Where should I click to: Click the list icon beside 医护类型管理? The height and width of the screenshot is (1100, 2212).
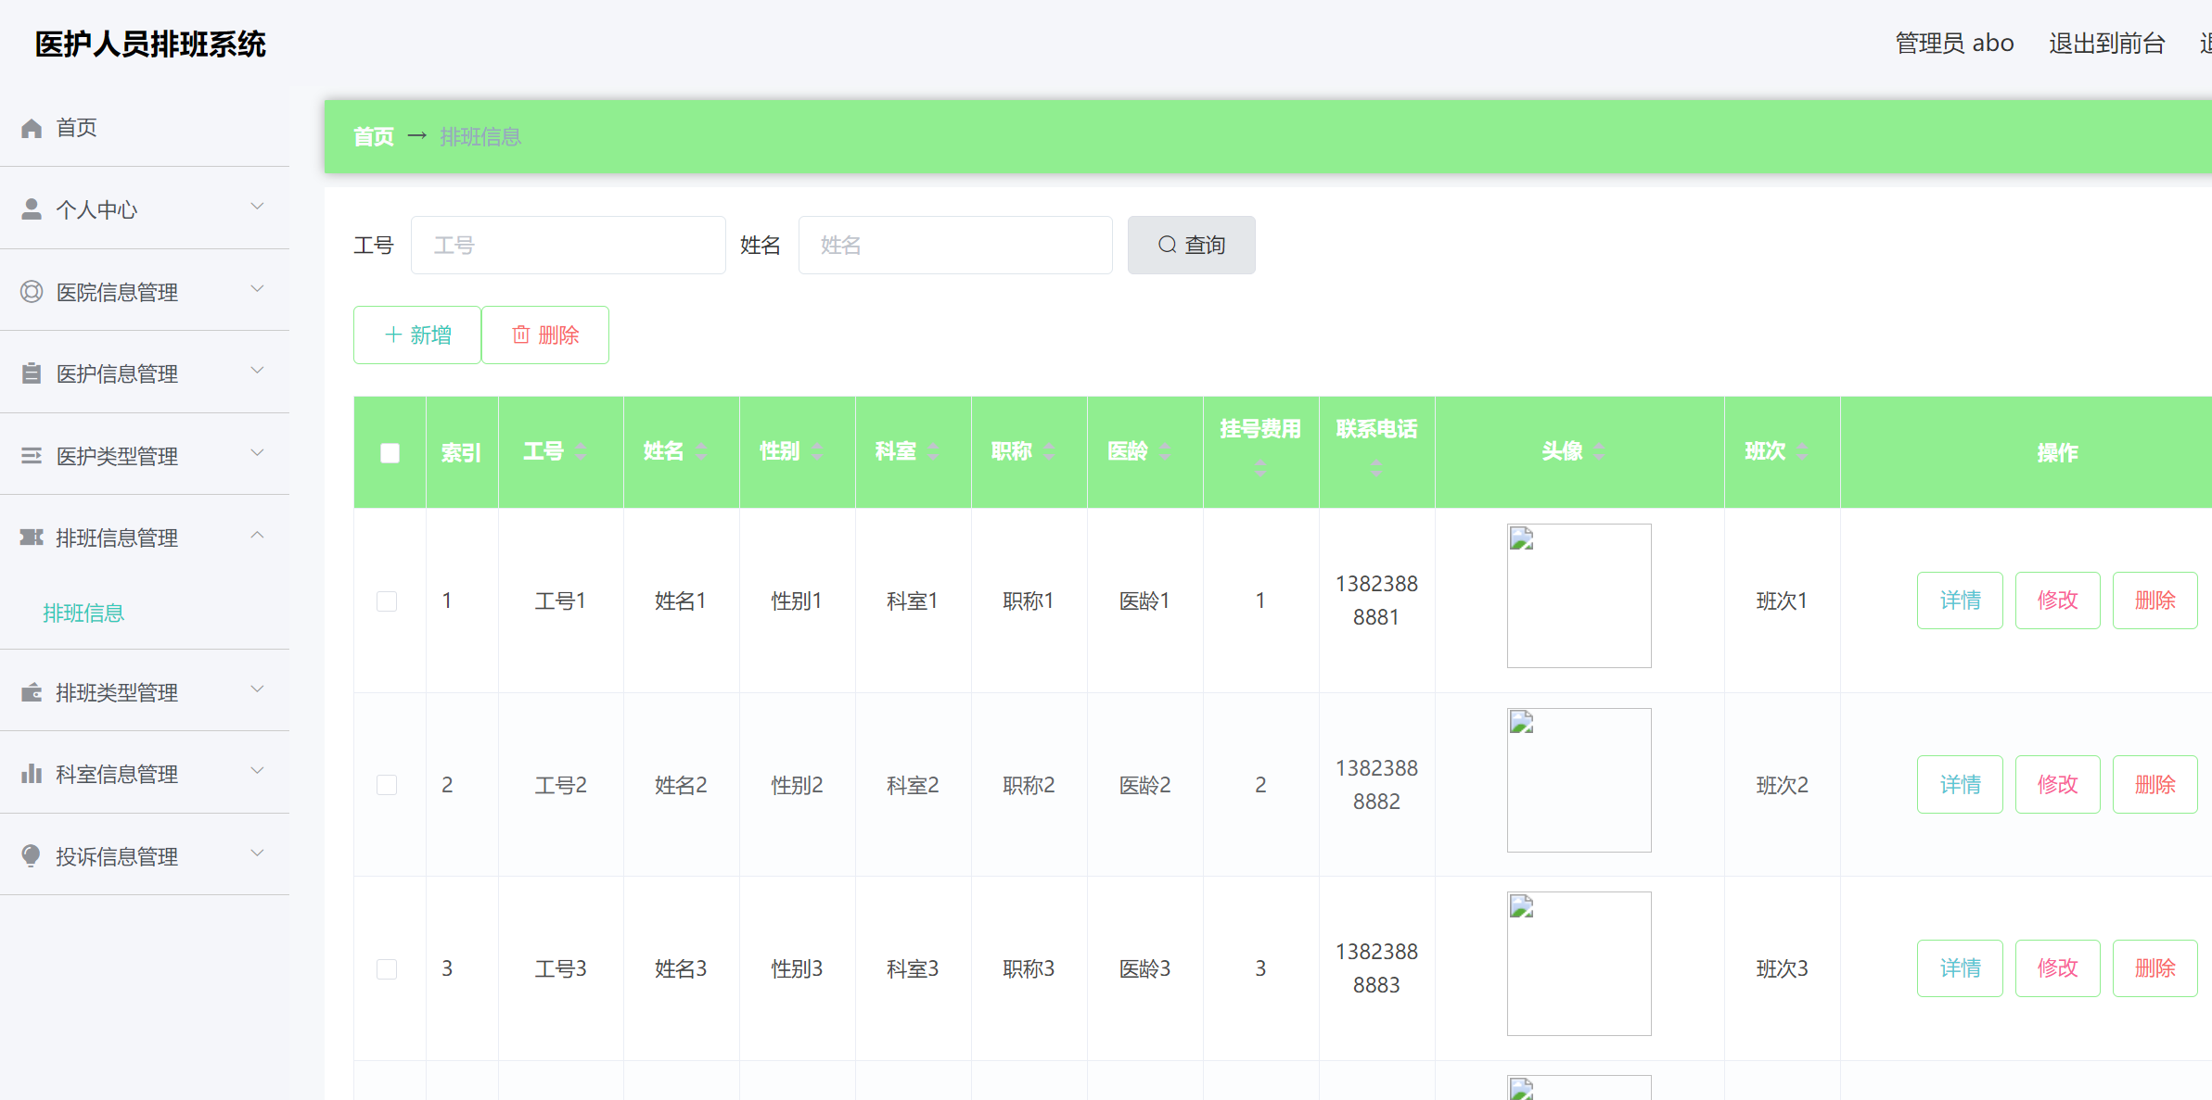pyautogui.click(x=32, y=455)
